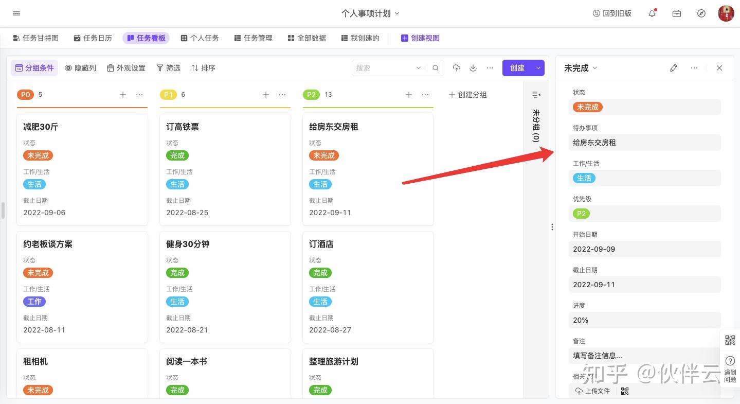The width and height of the screenshot is (740, 404).
Task: Switch to 我创建的 view
Action: (360, 38)
